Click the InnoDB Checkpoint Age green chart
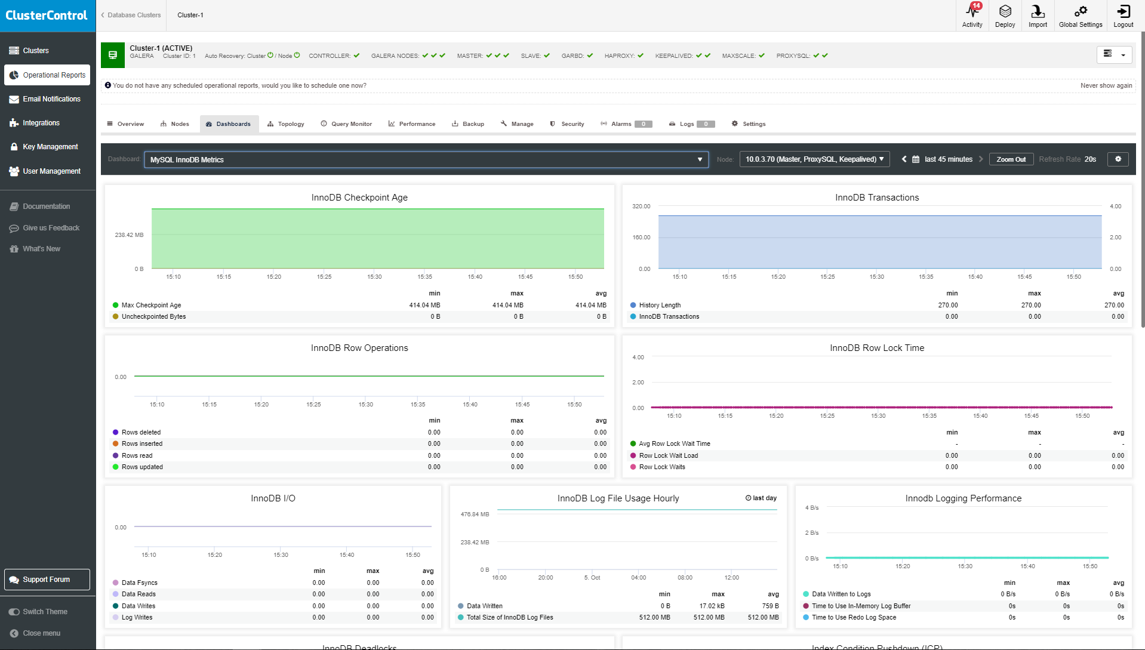 coord(377,238)
